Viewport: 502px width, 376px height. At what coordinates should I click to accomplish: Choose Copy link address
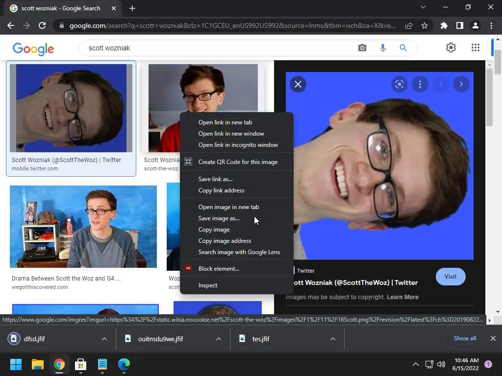coord(237,190)
